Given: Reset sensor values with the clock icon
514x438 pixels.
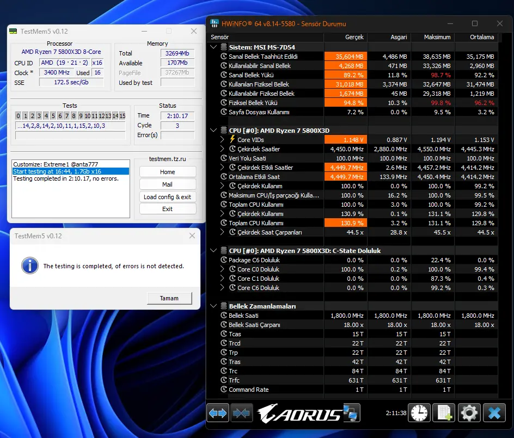Looking at the screenshot, I should (x=419, y=413).
